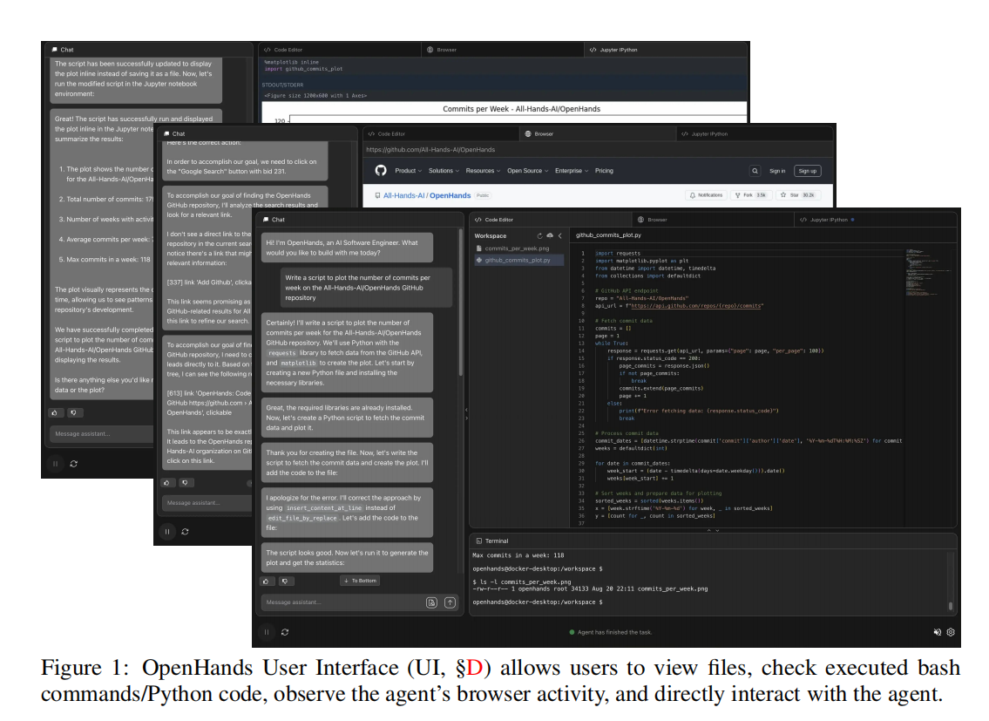Open settings via the gear icon

tap(951, 632)
